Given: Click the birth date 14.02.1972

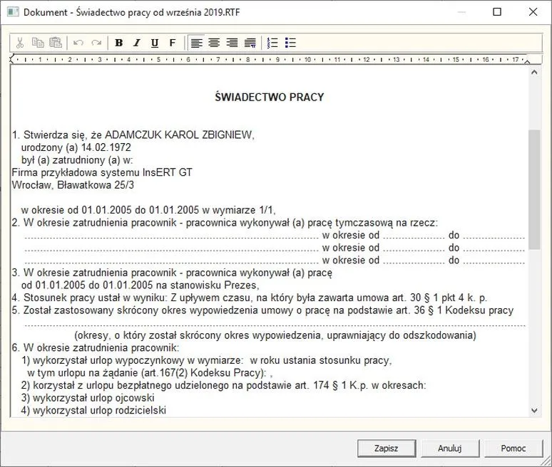Looking at the screenshot, I should 106,147.
